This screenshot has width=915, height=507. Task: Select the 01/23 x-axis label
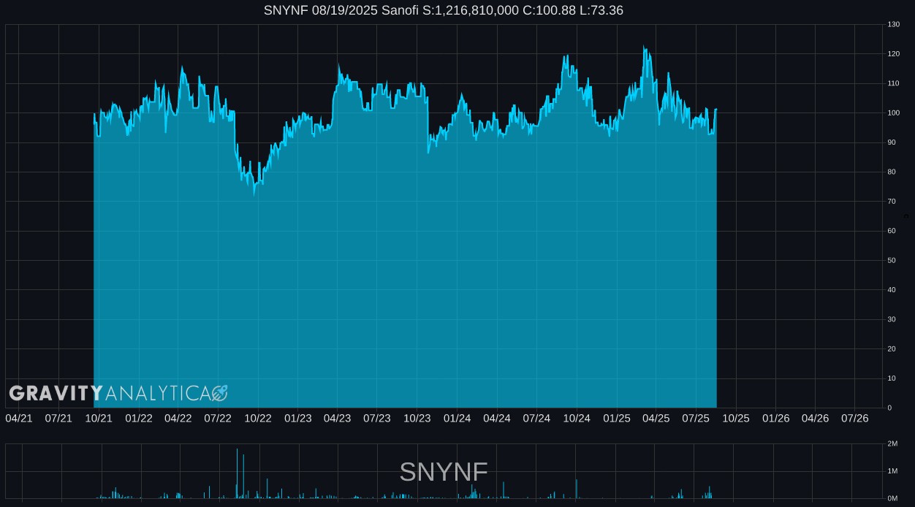298,418
